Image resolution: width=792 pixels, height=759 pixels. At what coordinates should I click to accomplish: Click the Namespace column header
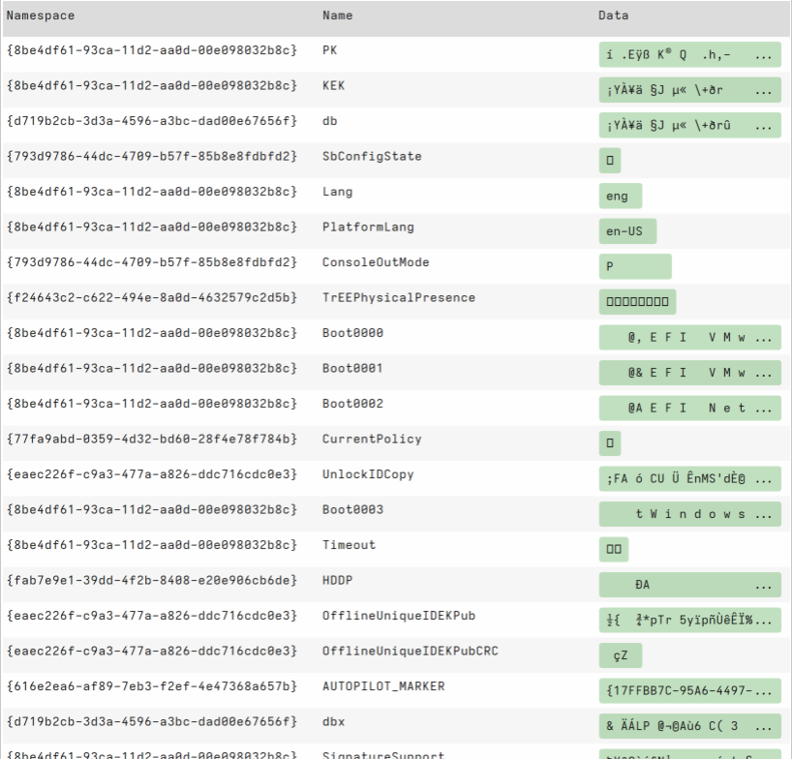pos(41,15)
